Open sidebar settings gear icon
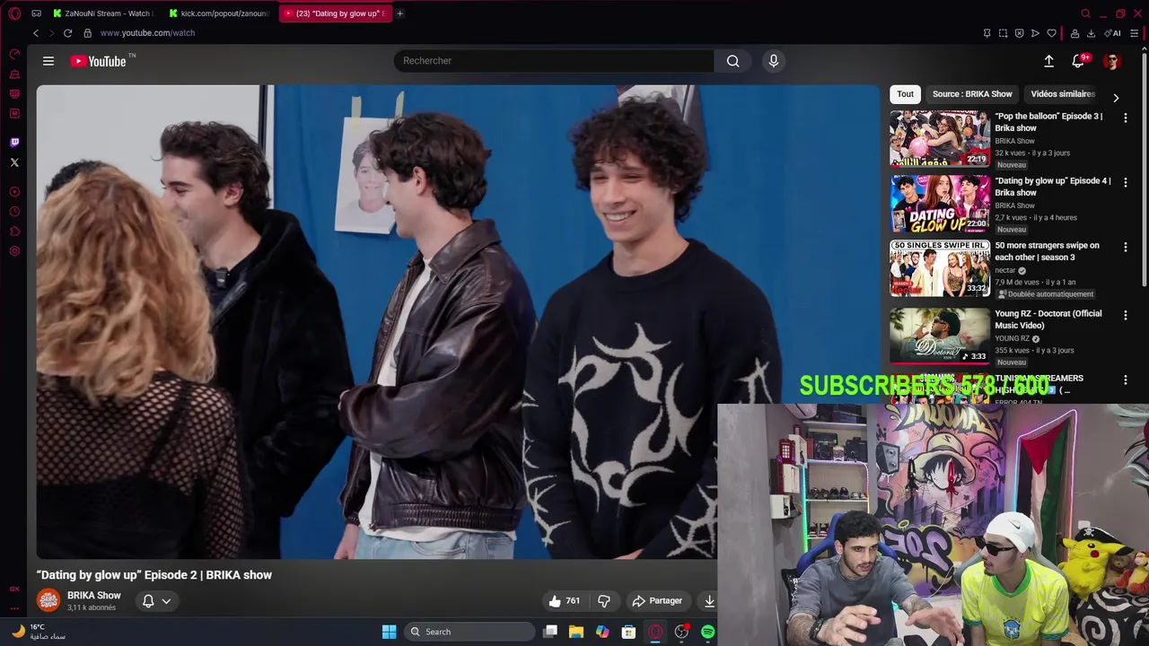 point(14,251)
